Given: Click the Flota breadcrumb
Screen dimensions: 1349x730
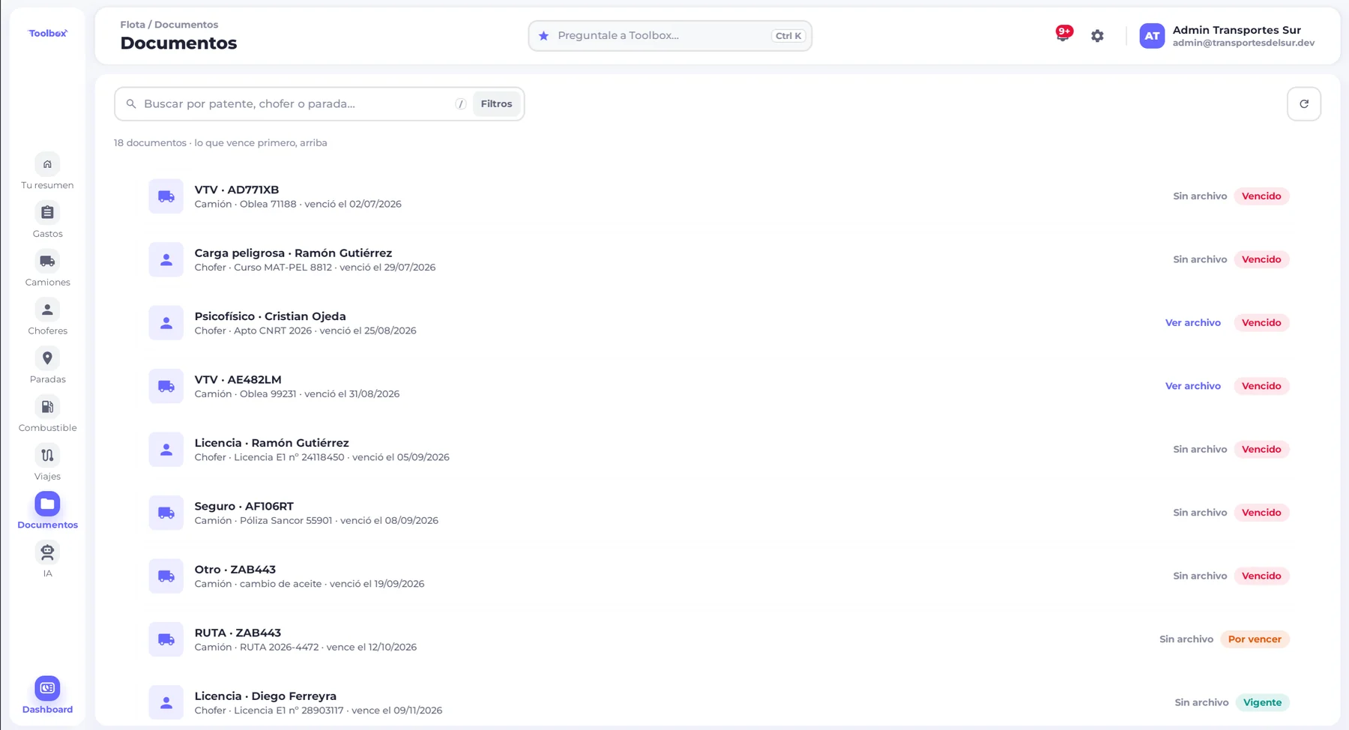Looking at the screenshot, I should 133,25.
